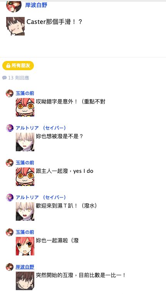Click brown-haired emoticon beside 突然開始的互潑
The width and height of the screenshot is (166, 294).
(x=25, y=280)
